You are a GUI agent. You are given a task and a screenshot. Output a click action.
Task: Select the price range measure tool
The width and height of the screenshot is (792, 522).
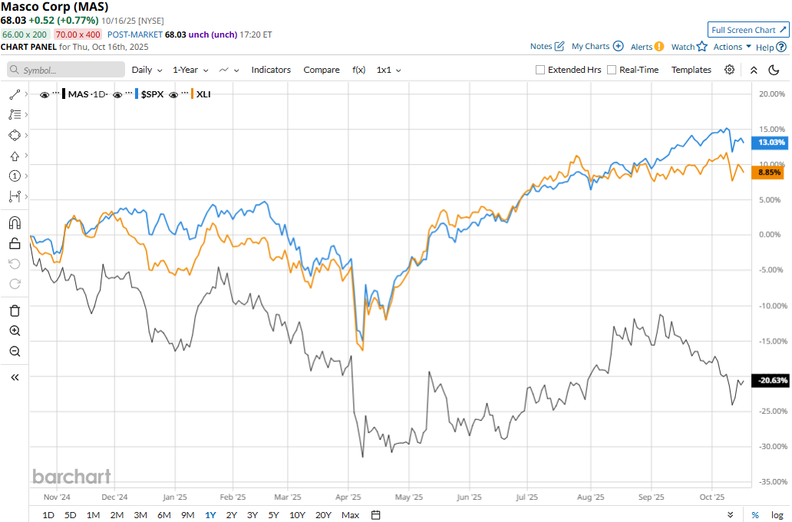[x=15, y=196]
